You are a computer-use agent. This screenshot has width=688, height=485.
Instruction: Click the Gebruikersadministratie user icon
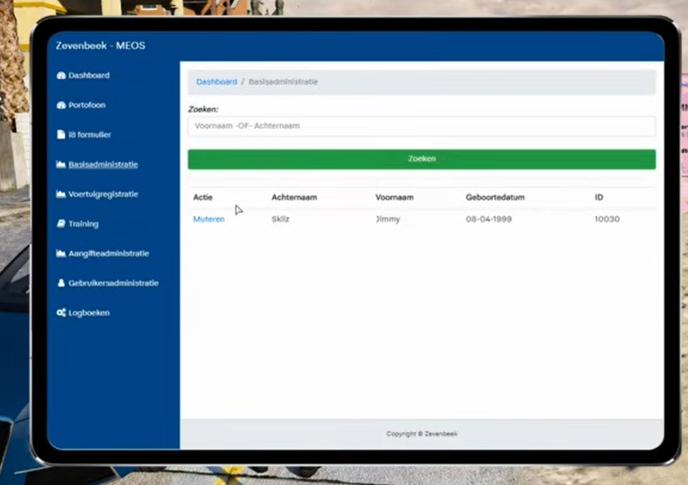[x=61, y=283]
